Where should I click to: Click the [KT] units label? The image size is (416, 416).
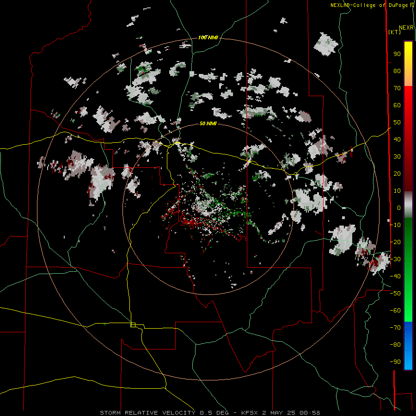[394, 32]
